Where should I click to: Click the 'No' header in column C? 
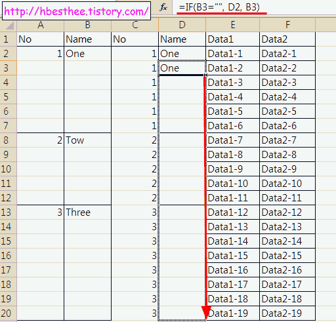point(135,39)
